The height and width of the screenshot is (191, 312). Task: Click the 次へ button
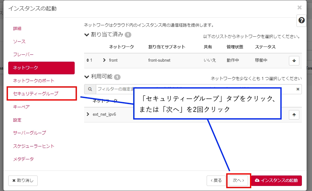(x=238, y=181)
